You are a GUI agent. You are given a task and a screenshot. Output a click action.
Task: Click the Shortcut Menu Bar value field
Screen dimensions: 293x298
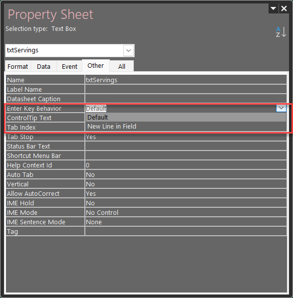click(x=186, y=155)
